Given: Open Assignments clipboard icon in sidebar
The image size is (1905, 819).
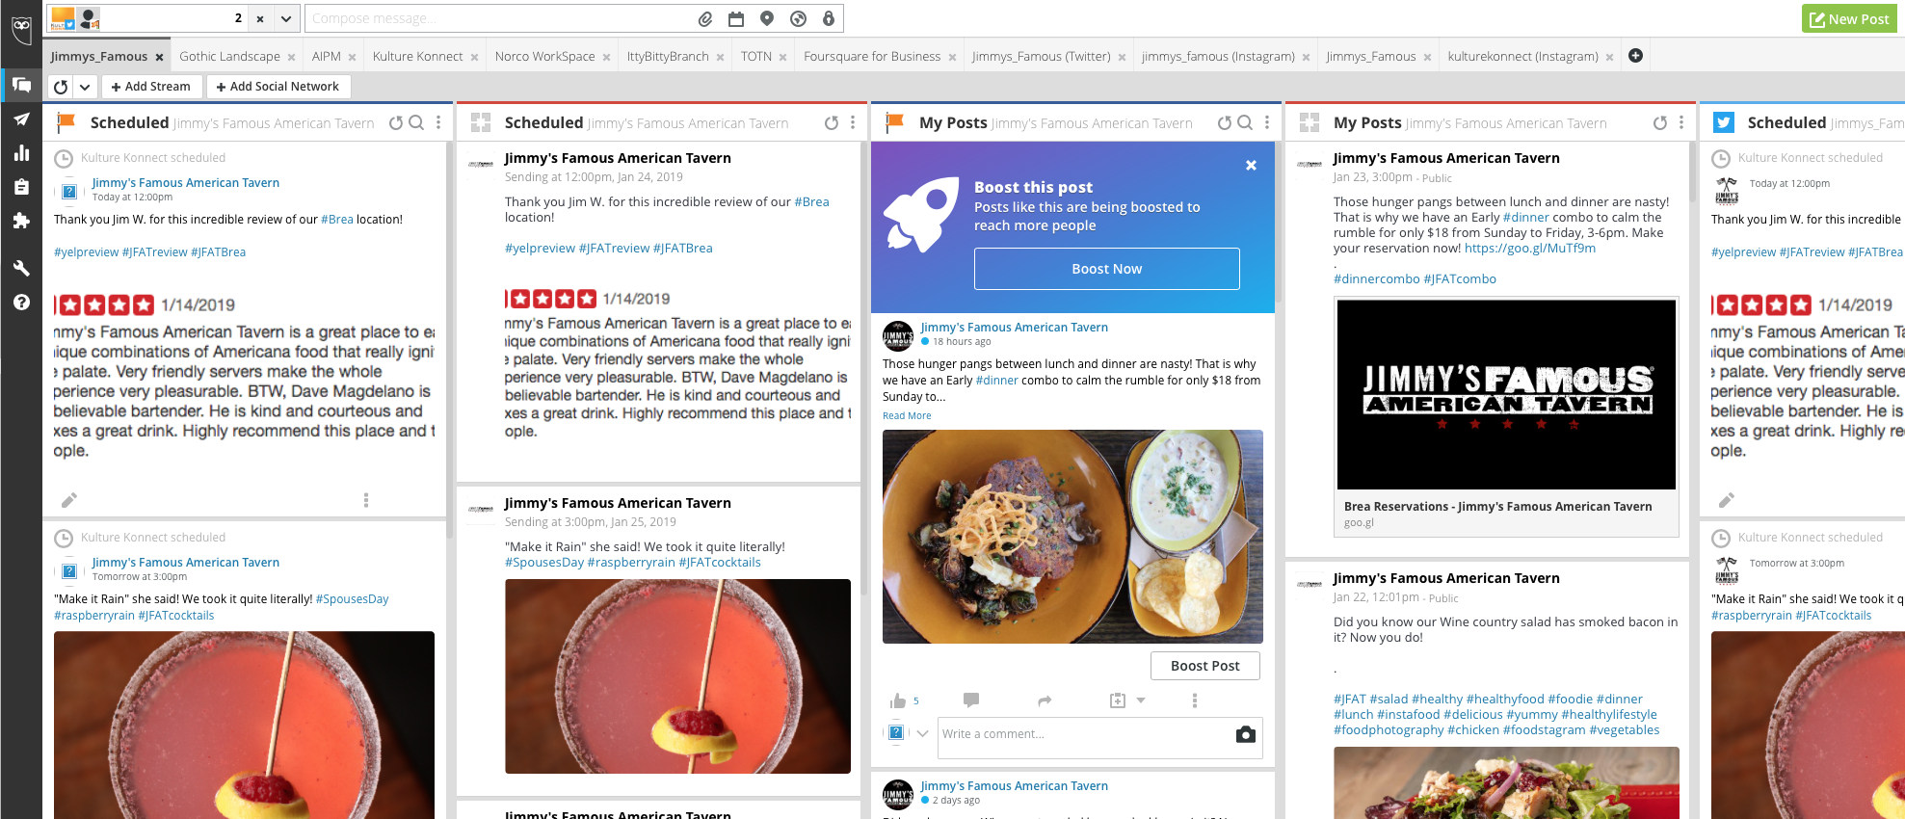Looking at the screenshot, I should pos(21,187).
